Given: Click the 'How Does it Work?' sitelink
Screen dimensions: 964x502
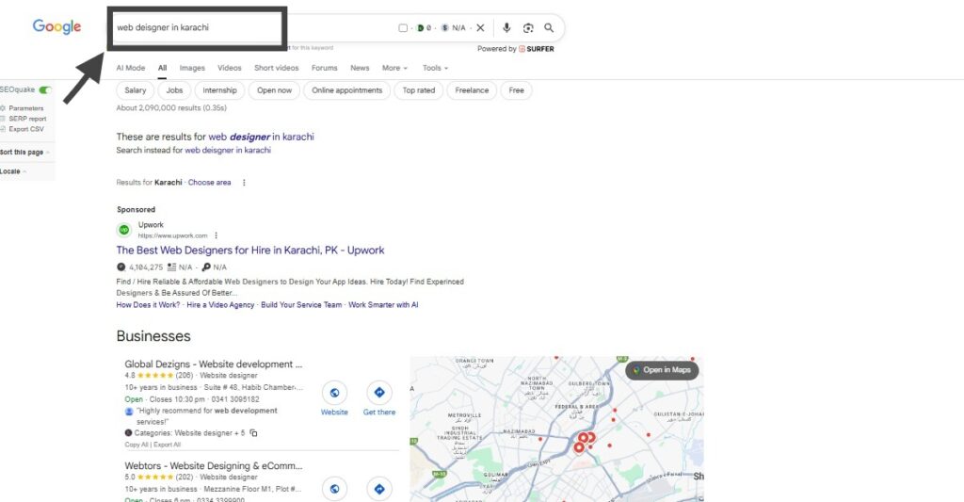Looking at the screenshot, I should point(148,304).
